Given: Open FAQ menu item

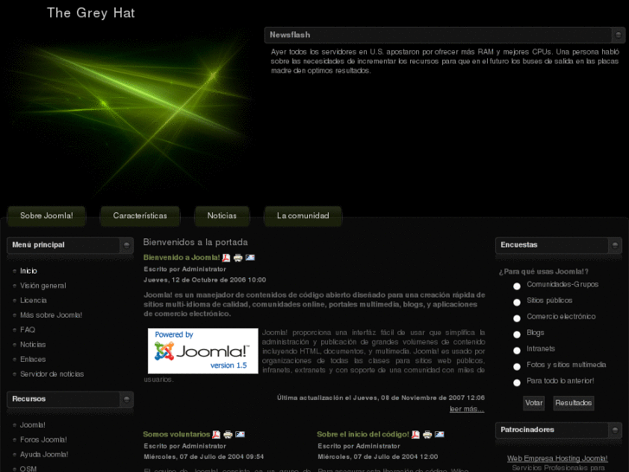Looking at the screenshot, I should (28, 330).
